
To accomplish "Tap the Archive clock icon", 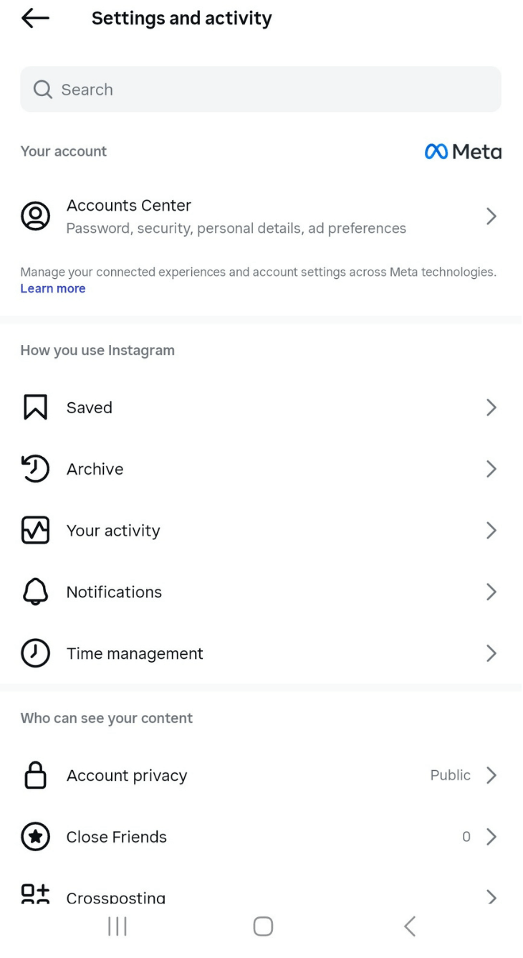I will point(35,469).
